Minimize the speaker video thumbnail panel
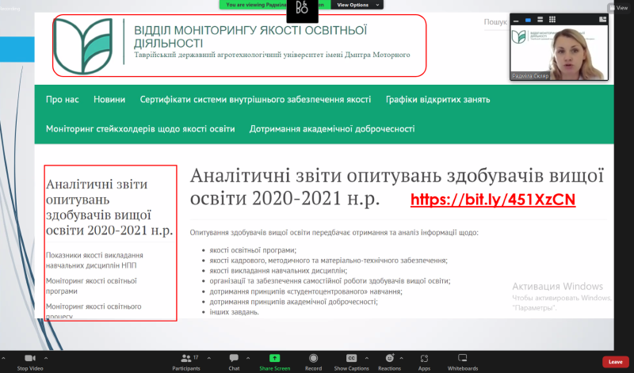Viewport: 634px width, 373px height. point(516,20)
